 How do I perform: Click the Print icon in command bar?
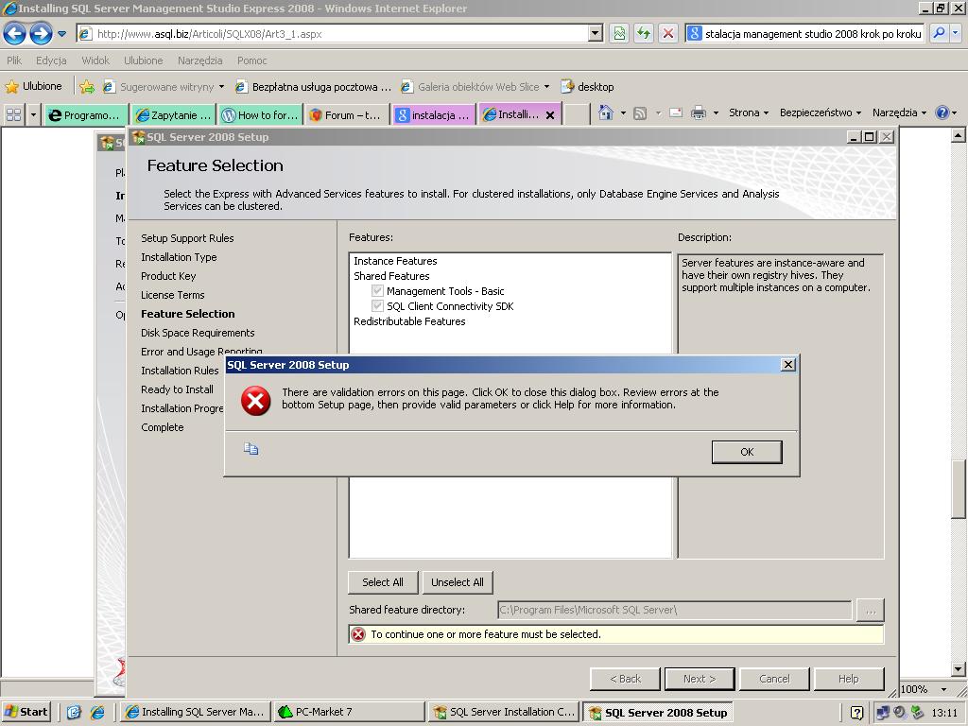point(699,113)
